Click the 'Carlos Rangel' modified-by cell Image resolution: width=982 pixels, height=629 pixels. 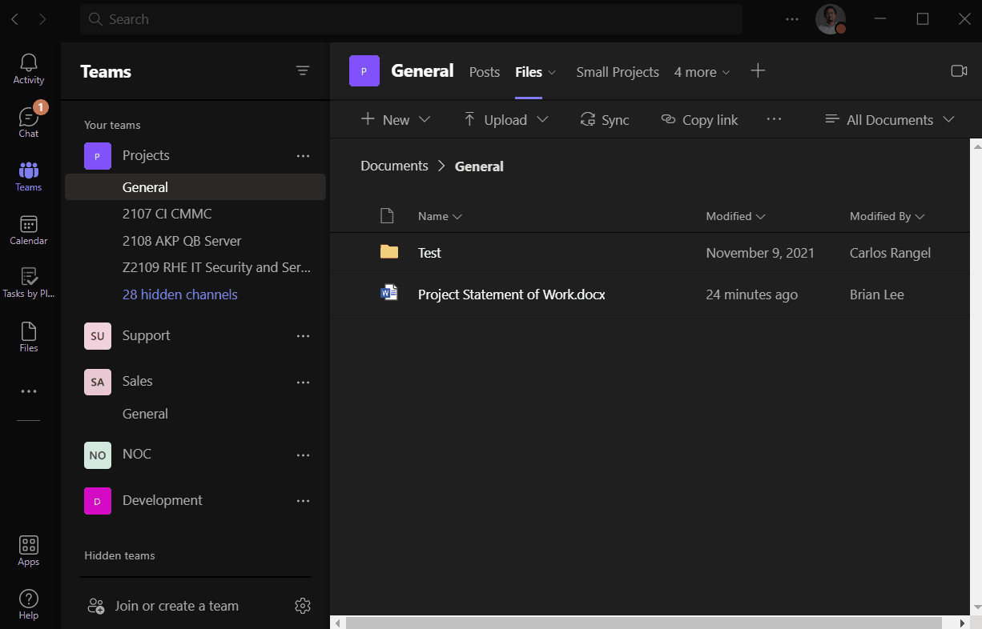pyautogui.click(x=890, y=253)
